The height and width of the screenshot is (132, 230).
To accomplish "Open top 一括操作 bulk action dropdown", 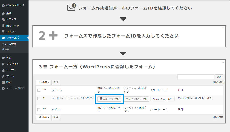I will (x=43, y=82).
